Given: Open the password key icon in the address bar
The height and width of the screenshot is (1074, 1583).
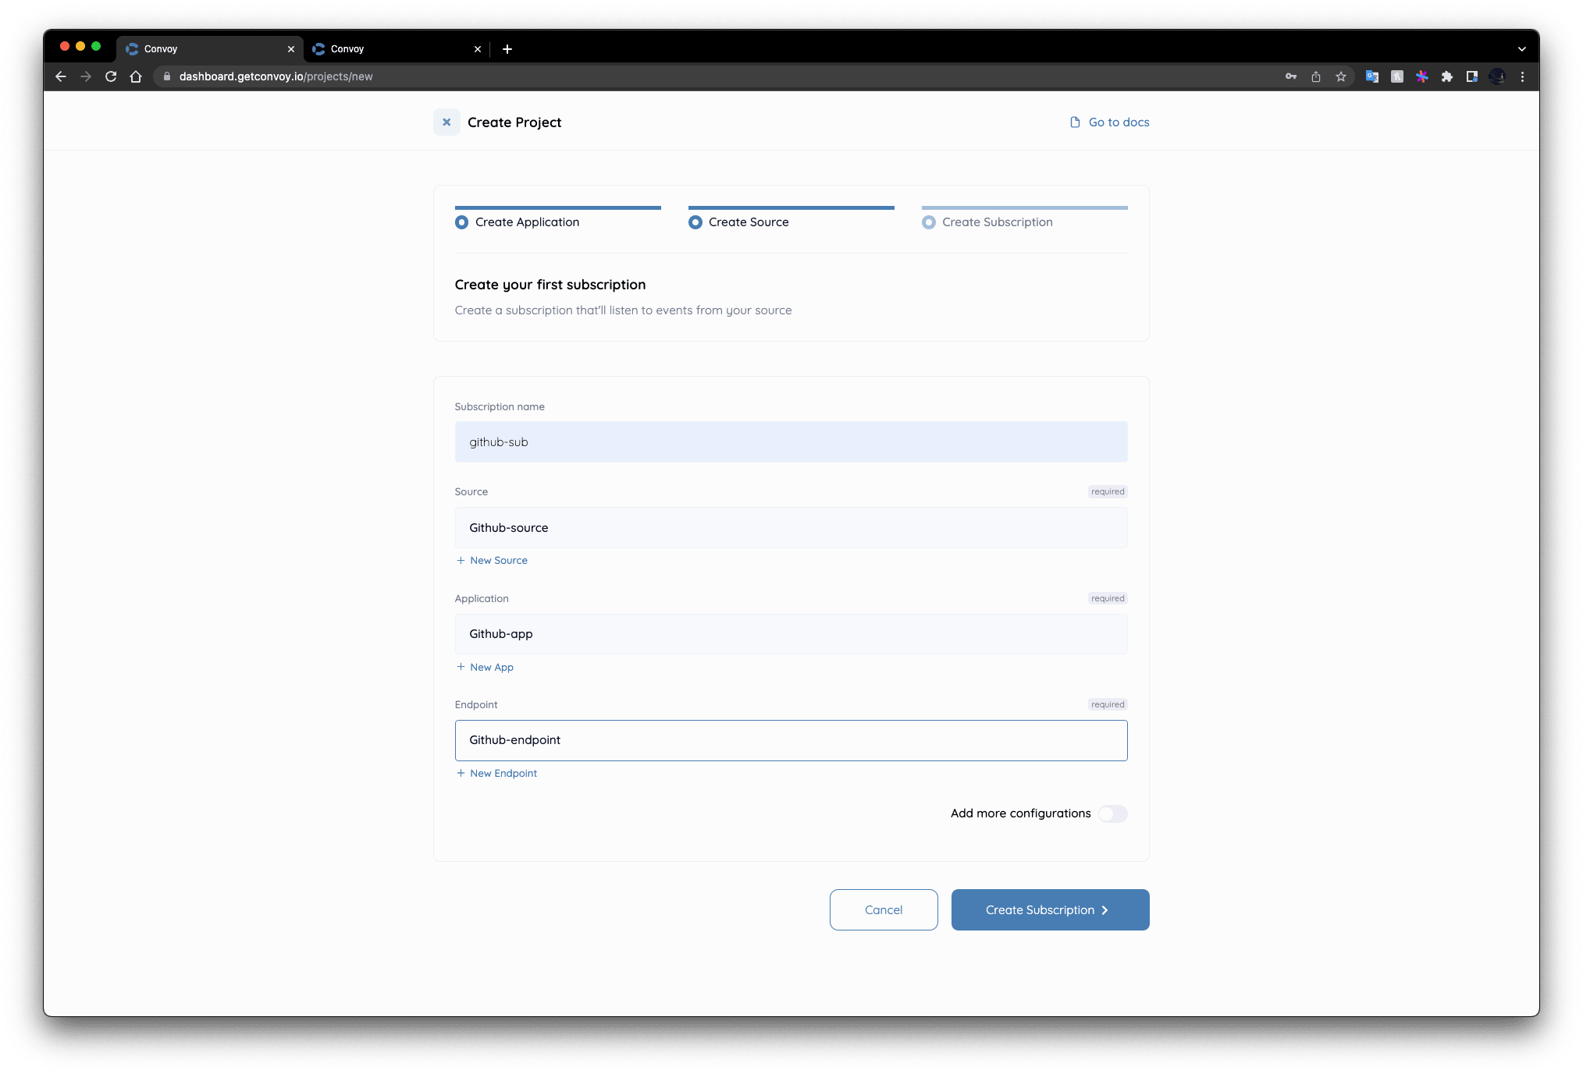Looking at the screenshot, I should coord(1290,76).
